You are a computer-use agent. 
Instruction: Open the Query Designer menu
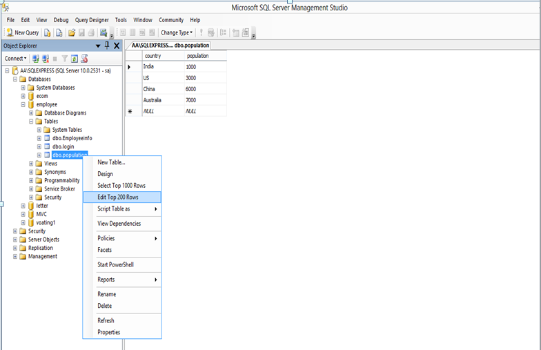pos(92,20)
